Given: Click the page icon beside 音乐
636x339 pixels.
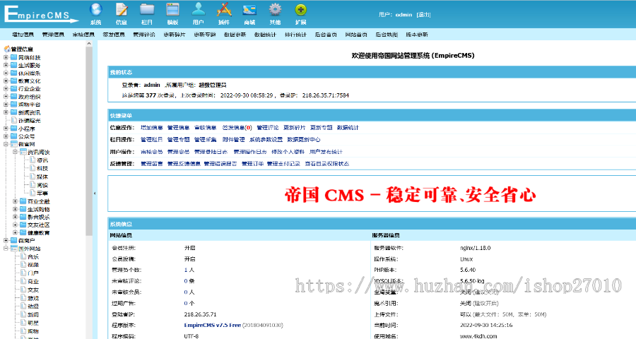Looking at the screenshot, I should [23, 256].
